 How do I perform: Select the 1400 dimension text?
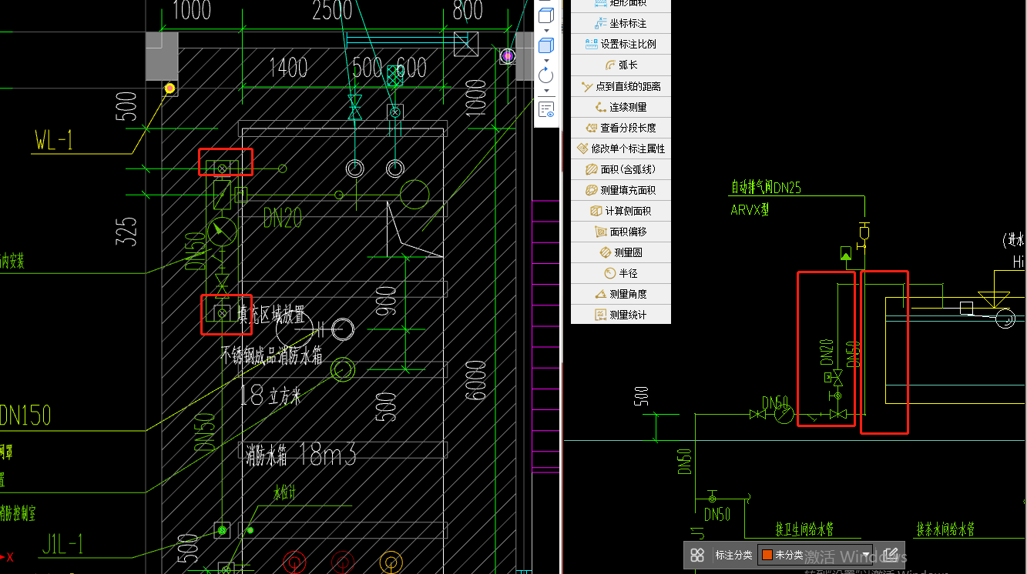288,68
